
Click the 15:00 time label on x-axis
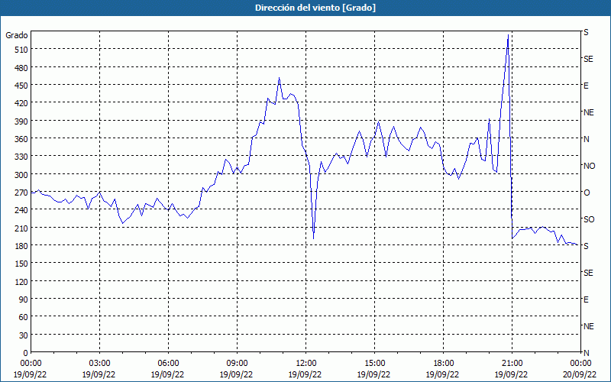[x=374, y=364]
